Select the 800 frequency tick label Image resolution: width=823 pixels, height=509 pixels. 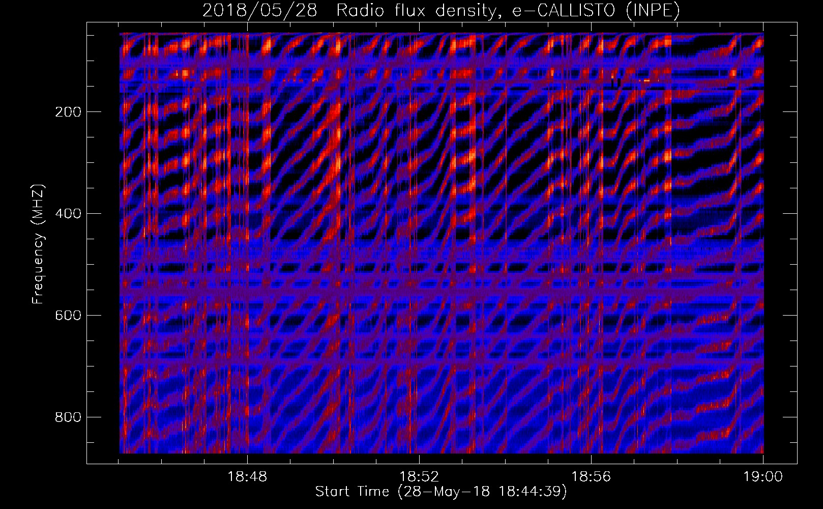(x=68, y=417)
